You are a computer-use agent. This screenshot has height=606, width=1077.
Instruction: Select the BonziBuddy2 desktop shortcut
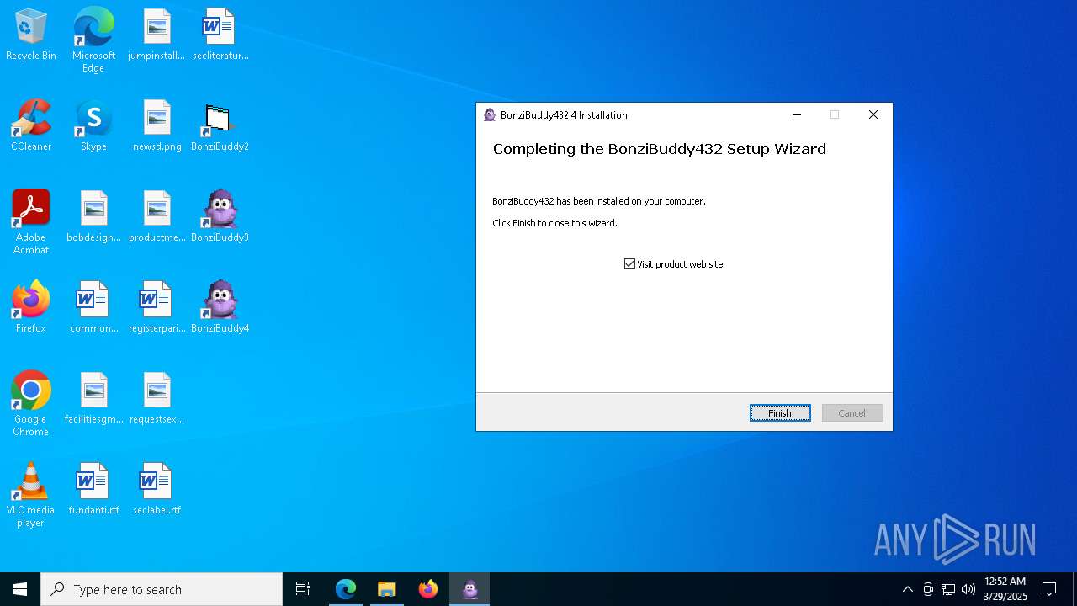pyautogui.click(x=220, y=126)
